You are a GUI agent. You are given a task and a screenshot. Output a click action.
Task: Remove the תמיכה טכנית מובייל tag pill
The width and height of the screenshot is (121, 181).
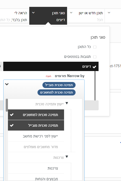(59, 85)
